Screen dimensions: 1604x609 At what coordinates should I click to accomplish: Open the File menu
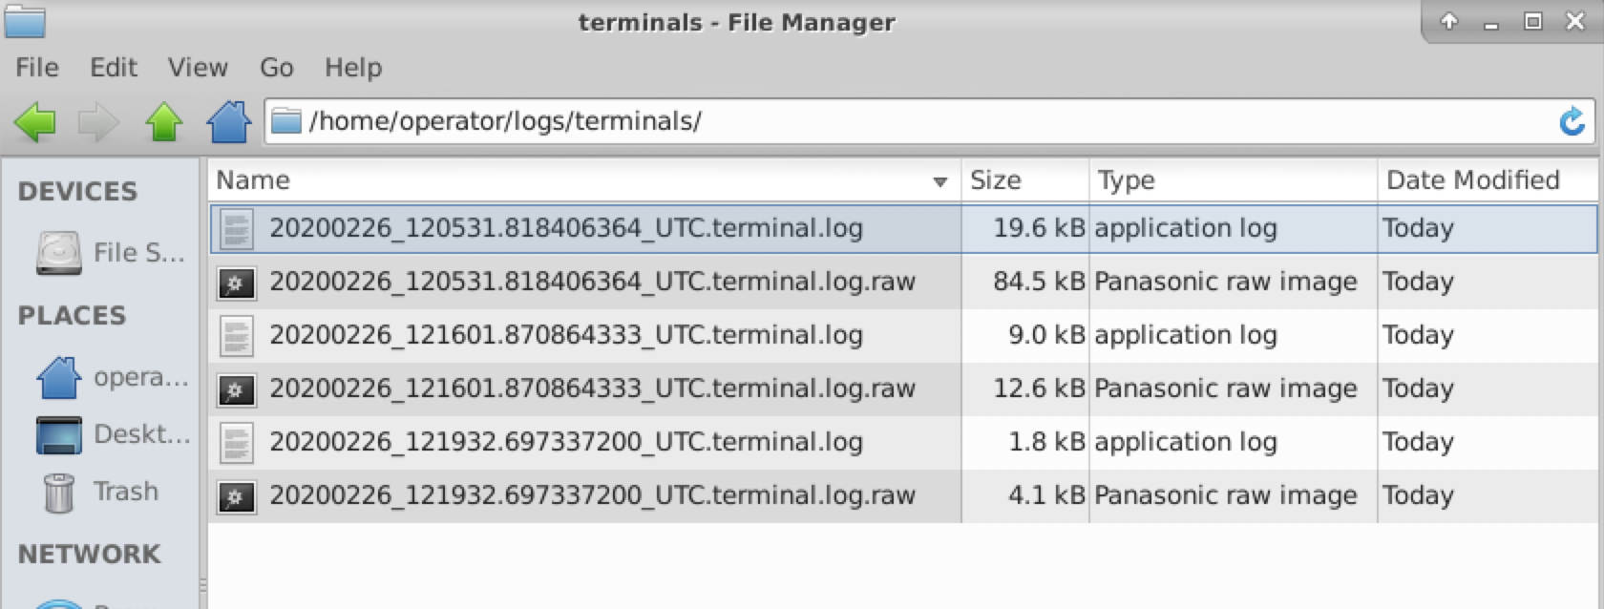coord(37,68)
